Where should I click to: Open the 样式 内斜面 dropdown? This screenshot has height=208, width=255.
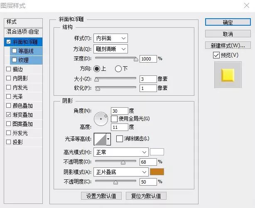(110, 39)
